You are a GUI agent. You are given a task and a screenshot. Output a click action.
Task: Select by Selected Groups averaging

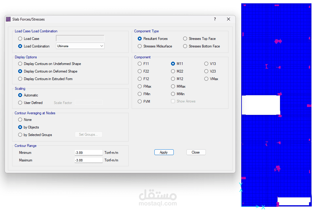(x=20, y=135)
